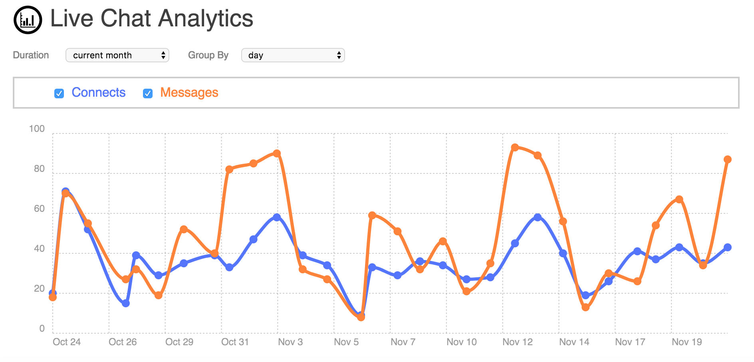Click the blue Connects legend label
The image size is (754, 362).
(x=99, y=92)
